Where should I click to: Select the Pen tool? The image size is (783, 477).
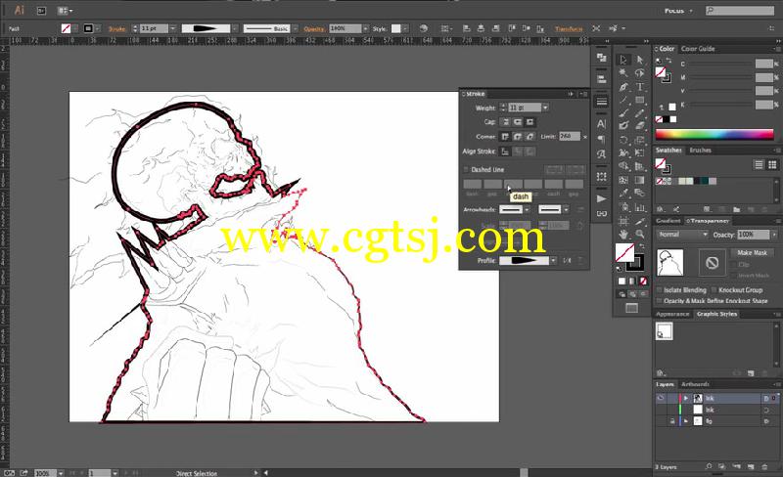[623, 87]
